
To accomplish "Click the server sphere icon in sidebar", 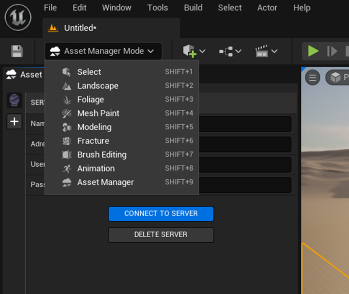I will 14,101.
